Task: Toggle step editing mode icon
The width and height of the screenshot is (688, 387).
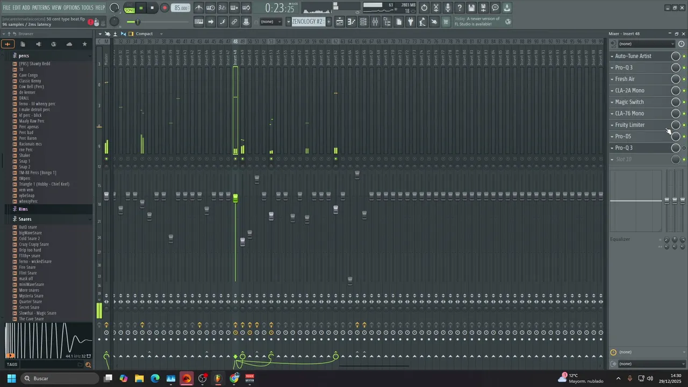Action: point(223,21)
